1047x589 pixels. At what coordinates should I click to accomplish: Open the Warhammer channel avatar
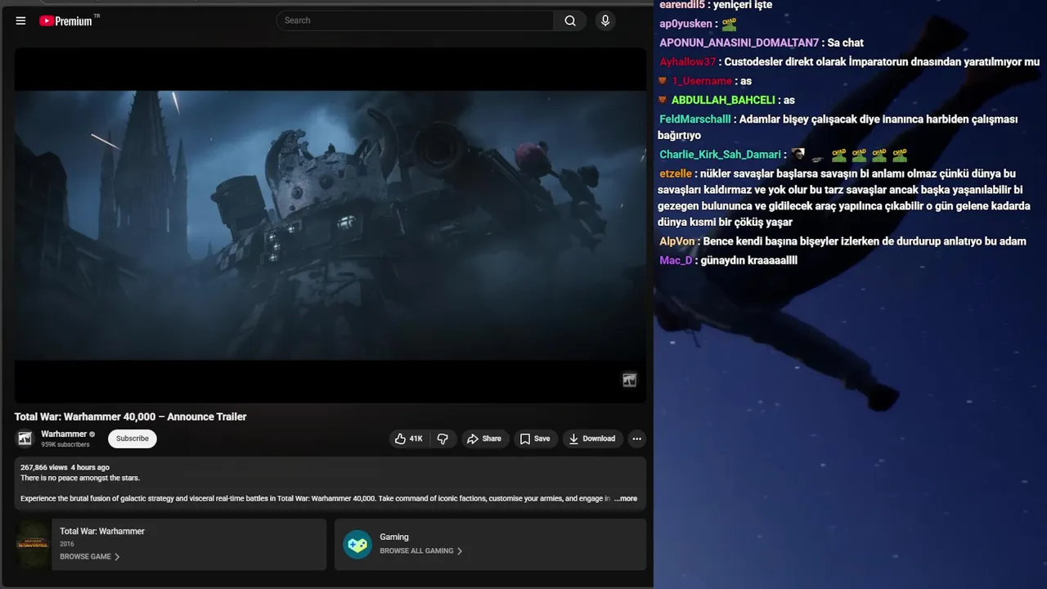tap(25, 438)
